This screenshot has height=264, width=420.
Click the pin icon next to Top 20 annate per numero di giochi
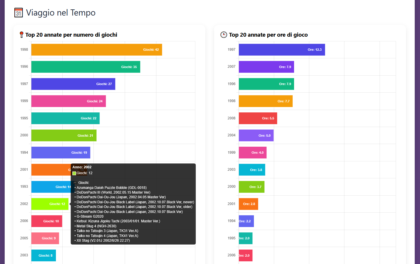coord(21,35)
